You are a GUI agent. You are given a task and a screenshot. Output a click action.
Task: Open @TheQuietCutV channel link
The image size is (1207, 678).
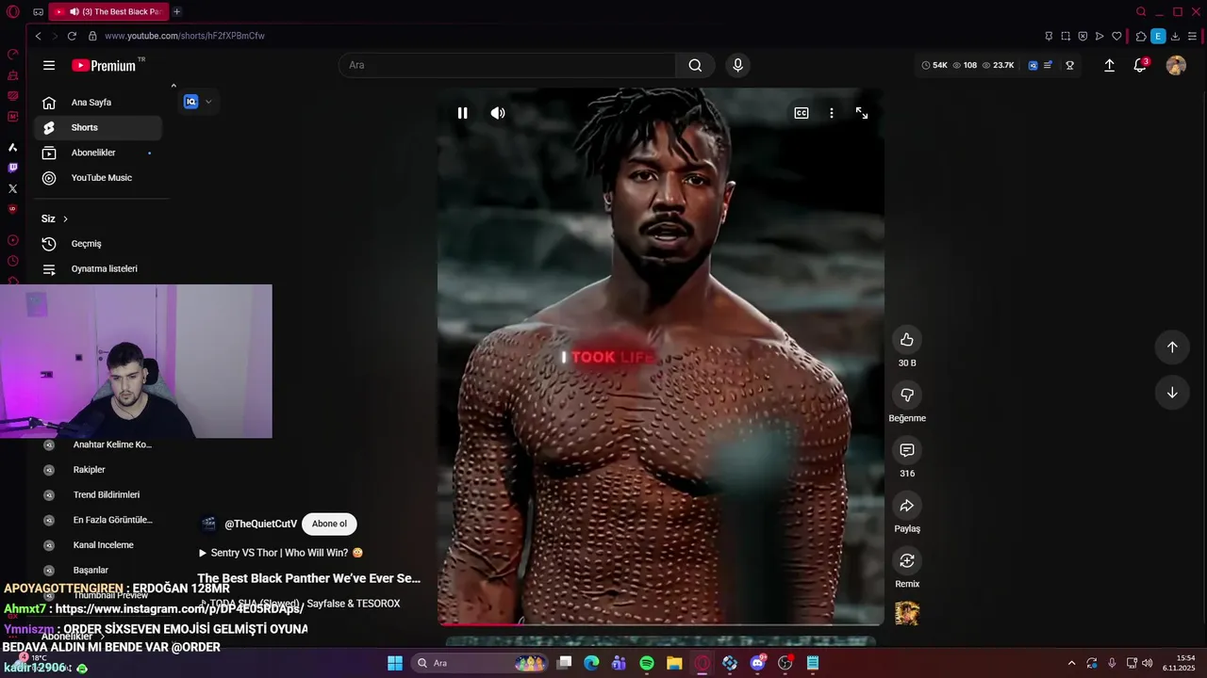(260, 524)
